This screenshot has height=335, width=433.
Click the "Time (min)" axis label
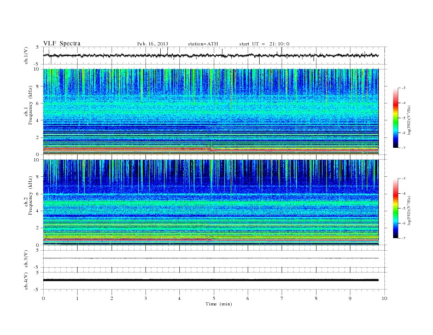(x=219, y=304)
